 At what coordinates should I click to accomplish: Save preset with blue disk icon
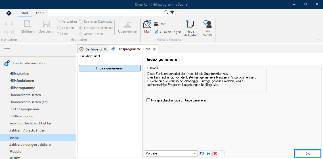click(x=209, y=153)
